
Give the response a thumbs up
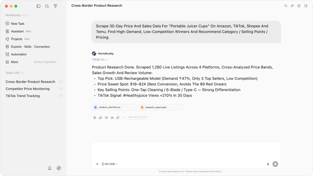coord(100,118)
